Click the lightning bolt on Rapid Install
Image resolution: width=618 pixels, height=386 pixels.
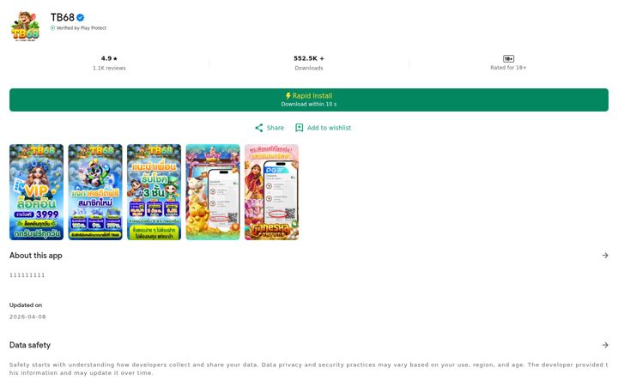pyautogui.click(x=288, y=96)
